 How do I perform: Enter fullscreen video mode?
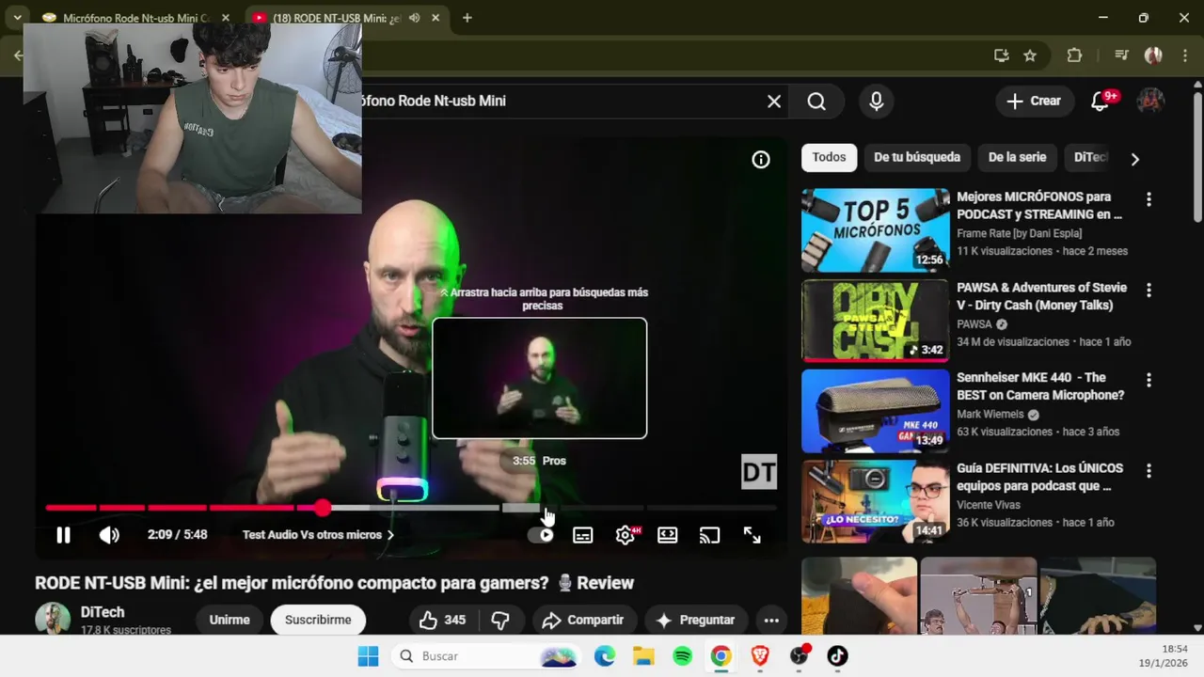(x=752, y=535)
